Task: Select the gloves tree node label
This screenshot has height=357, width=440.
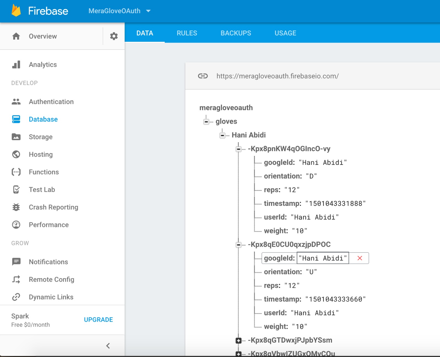Action: point(226,121)
